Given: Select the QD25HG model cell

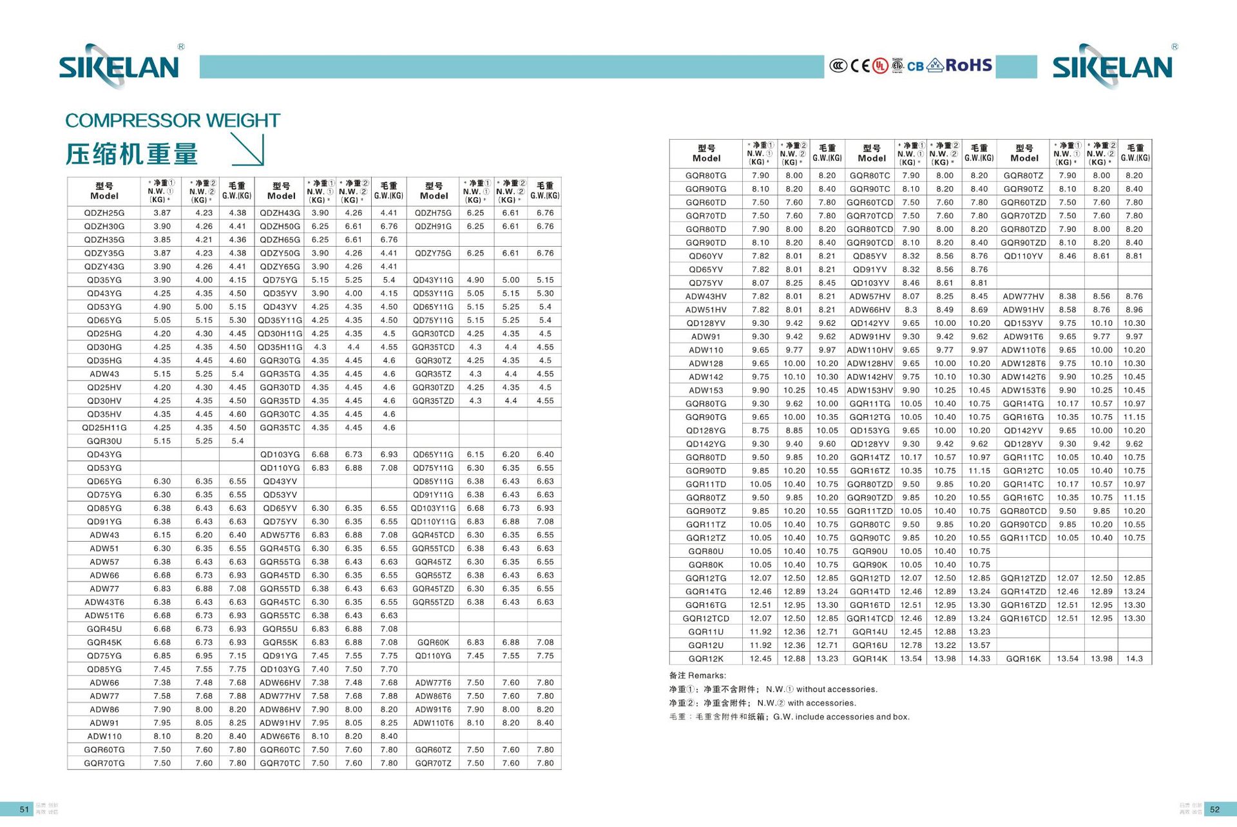Looking at the screenshot, I should tap(104, 334).
